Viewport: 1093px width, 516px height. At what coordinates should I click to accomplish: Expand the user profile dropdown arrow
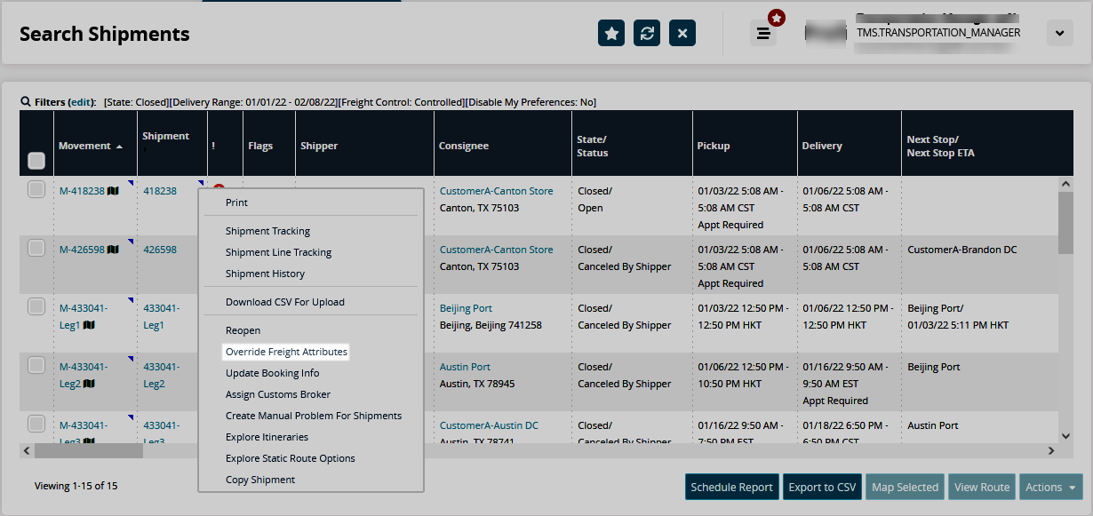coord(1059,33)
